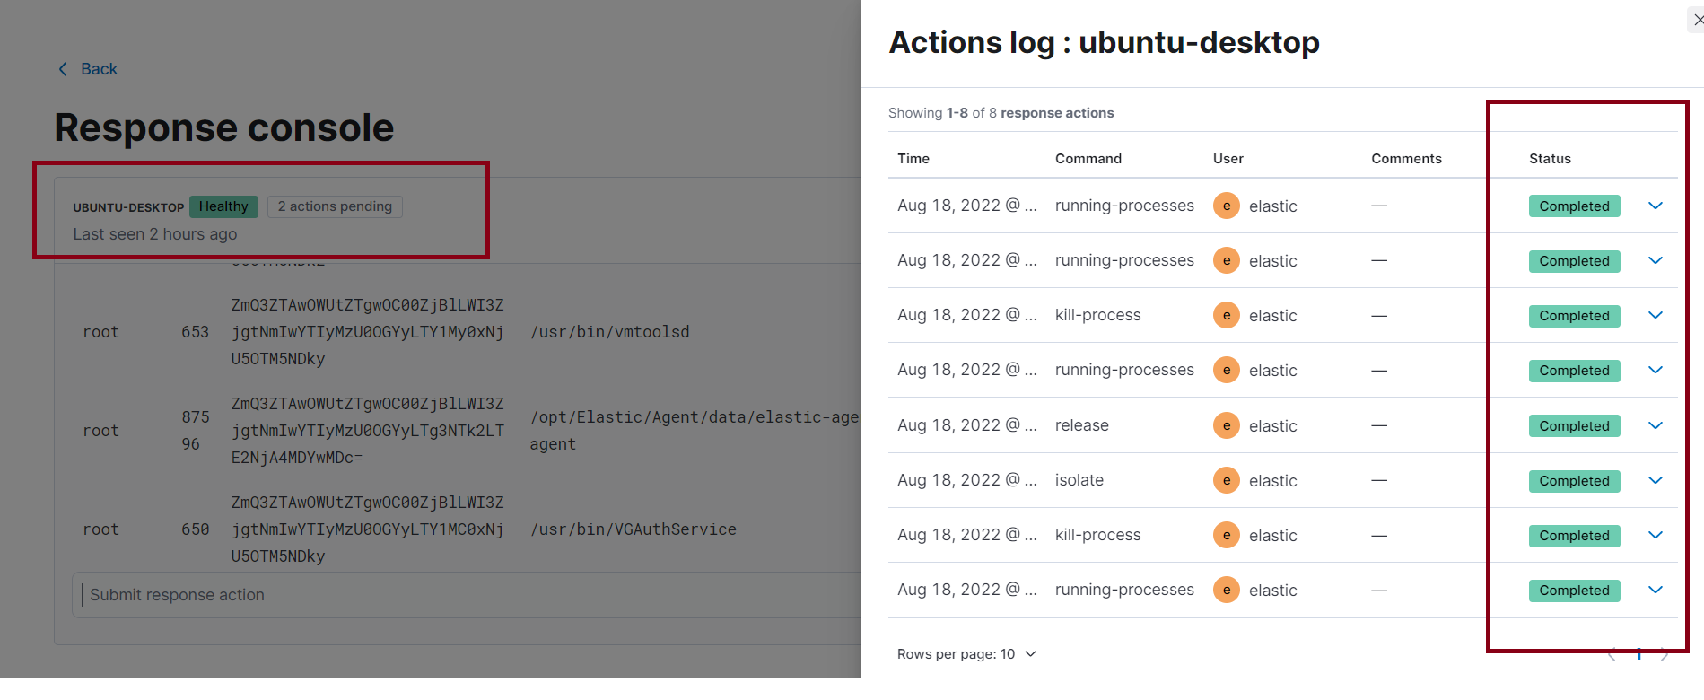Click the 2 actions pending badge
This screenshot has height=700, width=1704.
point(334,206)
